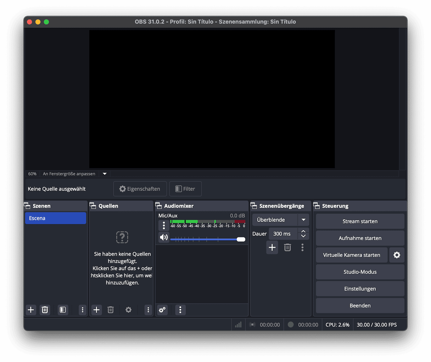Open preview scaling dropdown arrow
The width and height of the screenshot is (431, 362).
tap(105, 174)
